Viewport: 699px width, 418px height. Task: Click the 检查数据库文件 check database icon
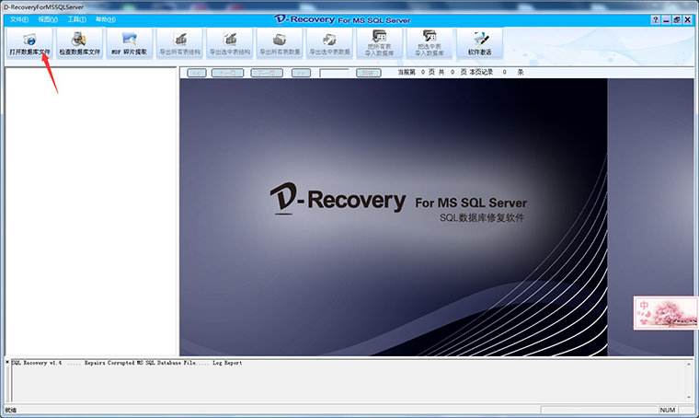click(x=79, y=43)
